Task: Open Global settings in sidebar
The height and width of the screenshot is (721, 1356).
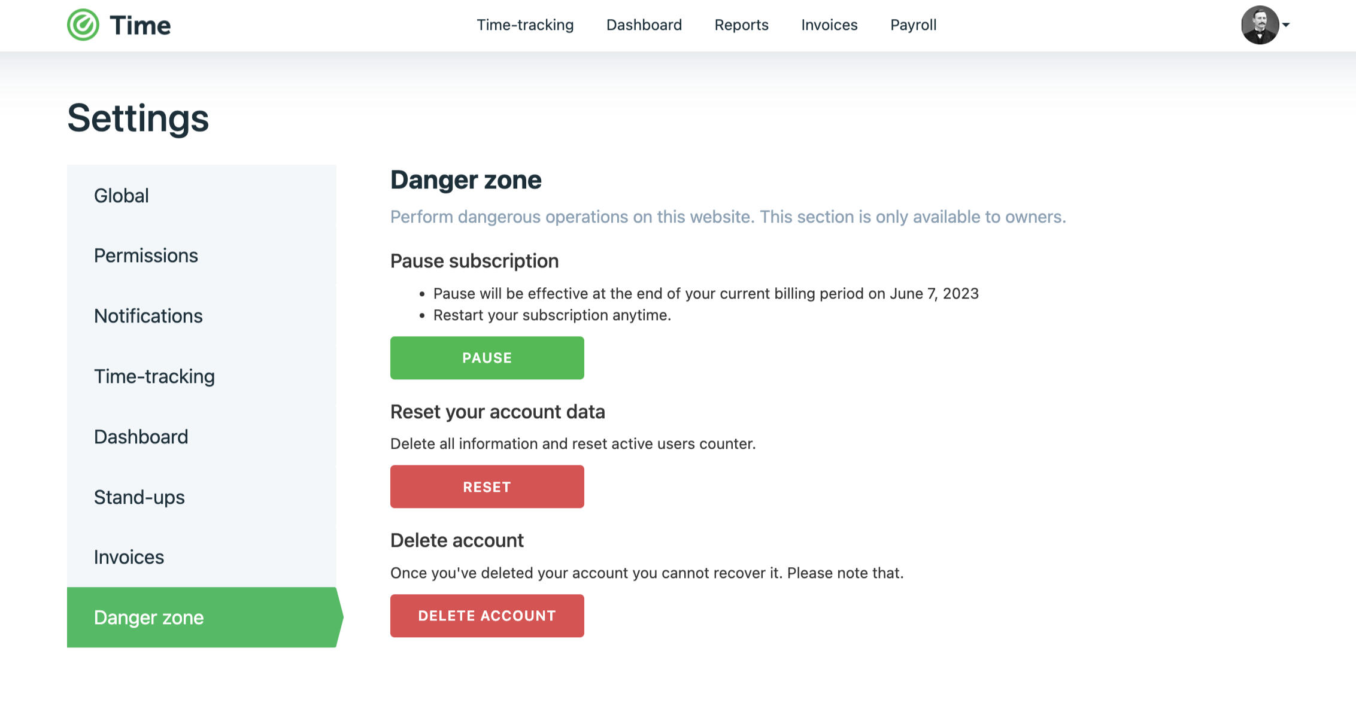Action: [122, 196]
